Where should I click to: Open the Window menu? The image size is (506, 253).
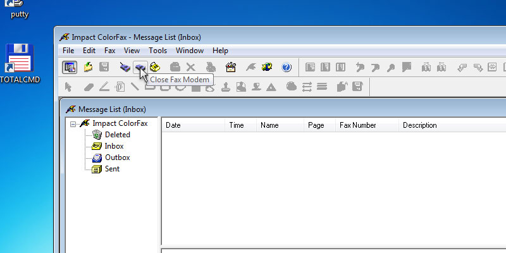[x=189, y=51]
